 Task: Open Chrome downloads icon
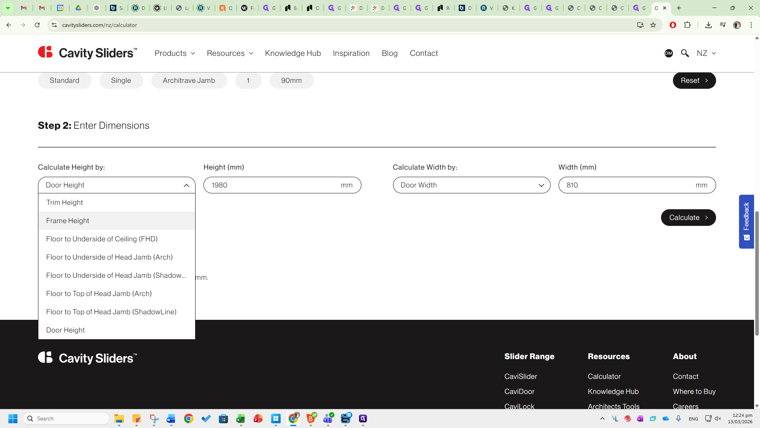click(709, 25)
